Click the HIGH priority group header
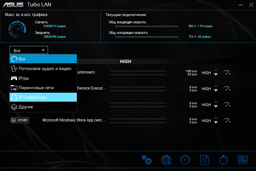This screenshot has width=256, height=171. [125, 61]
